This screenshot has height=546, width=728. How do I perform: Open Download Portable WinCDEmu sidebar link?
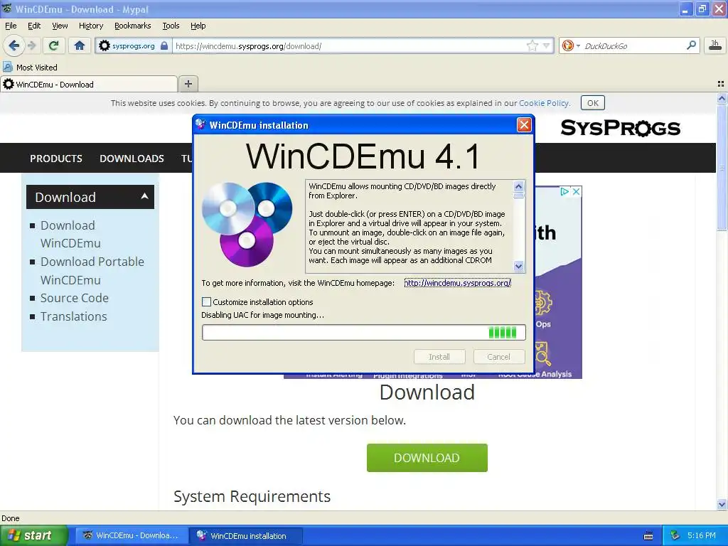[x=92, y=271]
